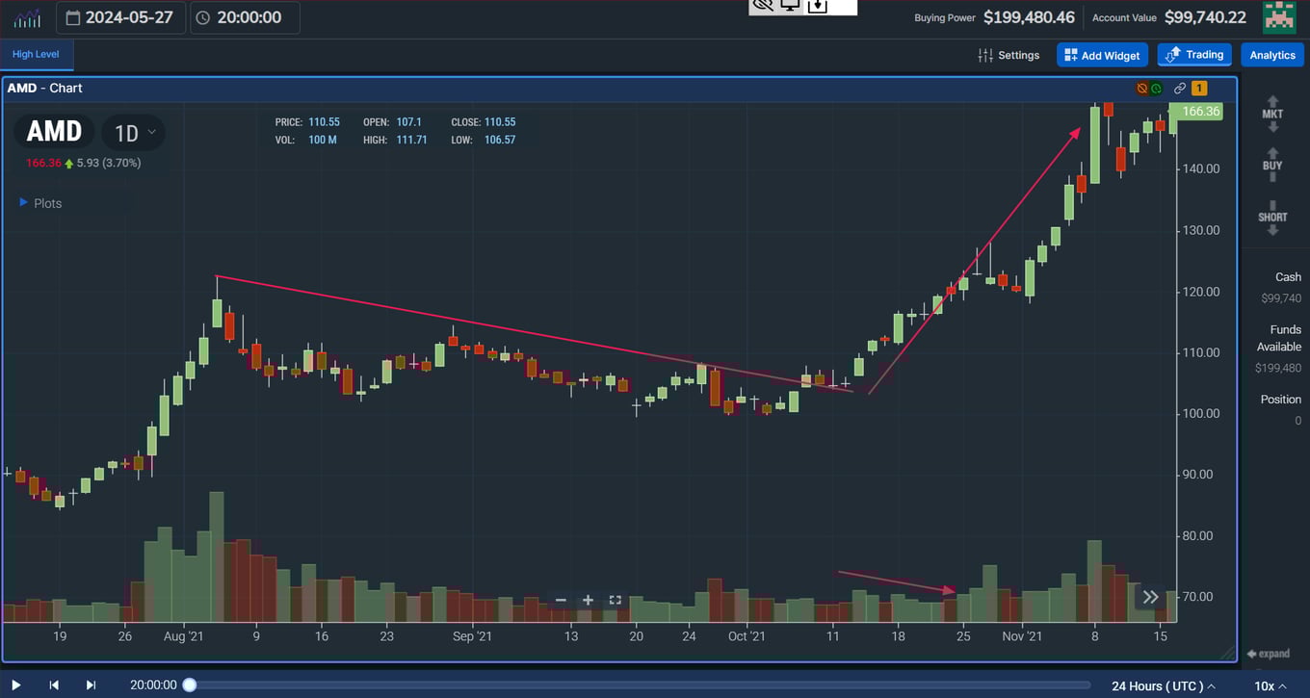Switch to the High Level tab
The image size is (1310, 698).
coord(36,55)
